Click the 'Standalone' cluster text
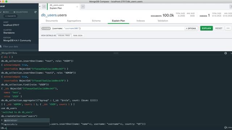232x130 pixels. click(x=9, y=33)
